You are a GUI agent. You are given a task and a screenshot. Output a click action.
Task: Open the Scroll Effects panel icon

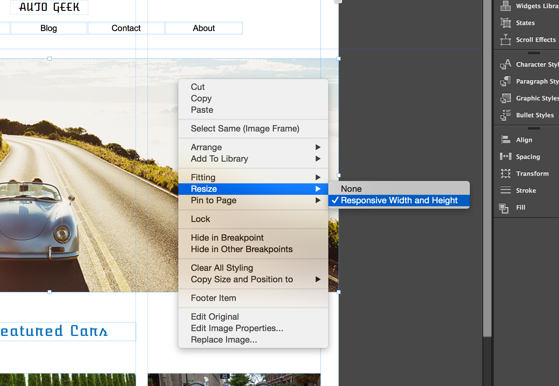click(x=505, y=40)
